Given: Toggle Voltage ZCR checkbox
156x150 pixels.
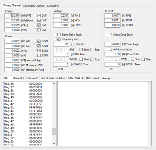Looking at the screenshot, I should (55, 69).
